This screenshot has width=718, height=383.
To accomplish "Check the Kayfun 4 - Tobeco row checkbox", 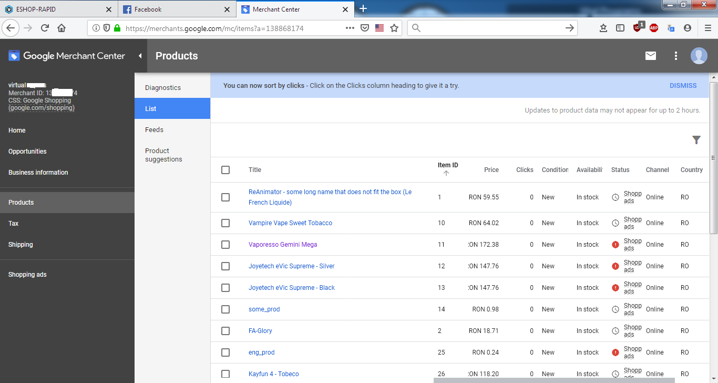I will [225, 374].
